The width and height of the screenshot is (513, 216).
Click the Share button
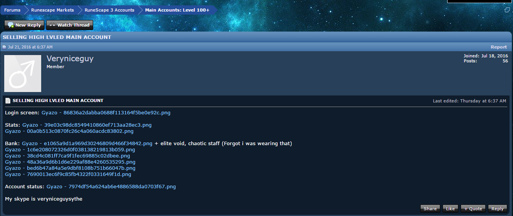click(x=430, y=209)
